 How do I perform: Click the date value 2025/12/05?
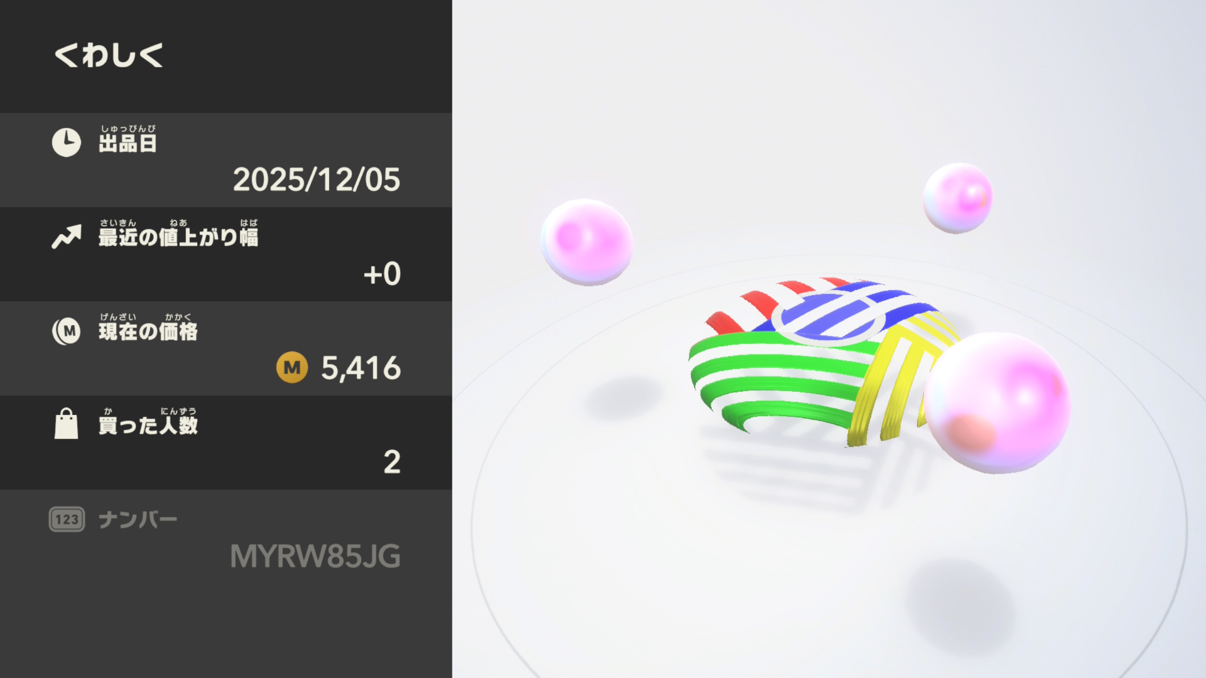click(317, 180)
